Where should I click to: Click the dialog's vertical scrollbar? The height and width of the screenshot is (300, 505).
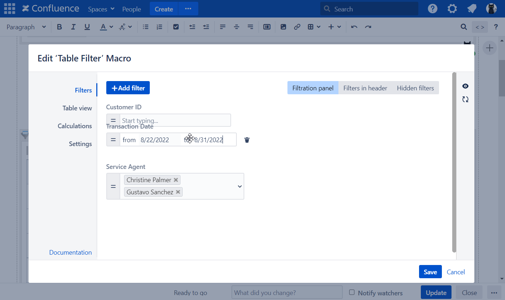pos(454,161)
